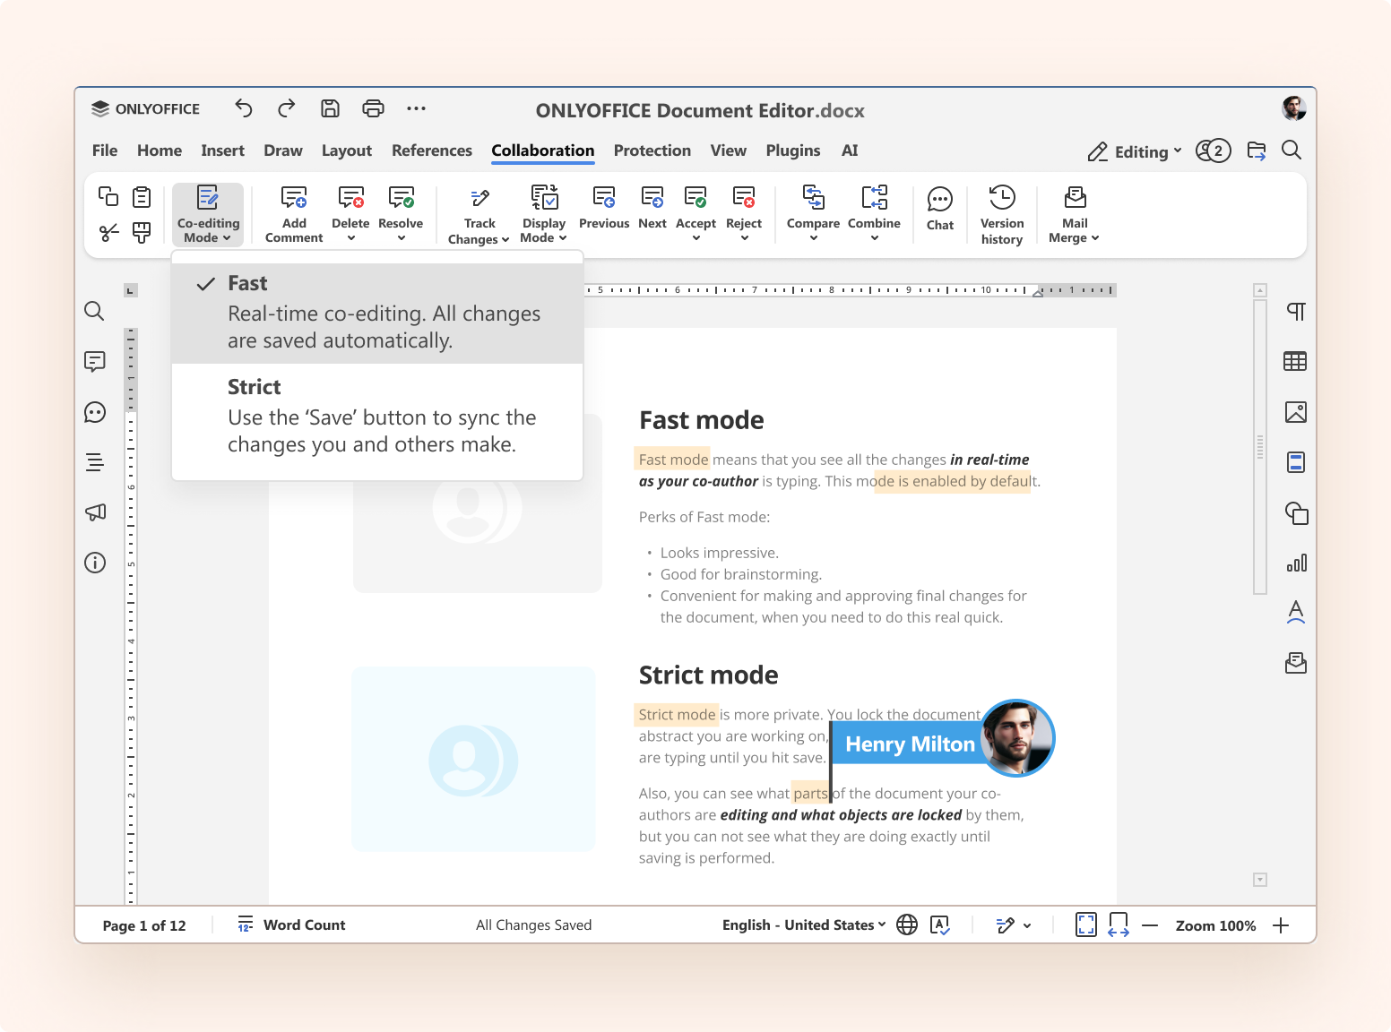Open the Comments panel

click(94, 362)
